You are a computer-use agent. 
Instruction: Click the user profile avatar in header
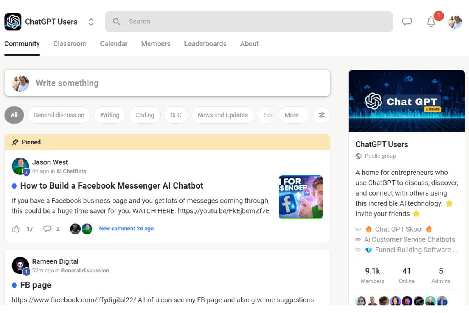(455, 22)
